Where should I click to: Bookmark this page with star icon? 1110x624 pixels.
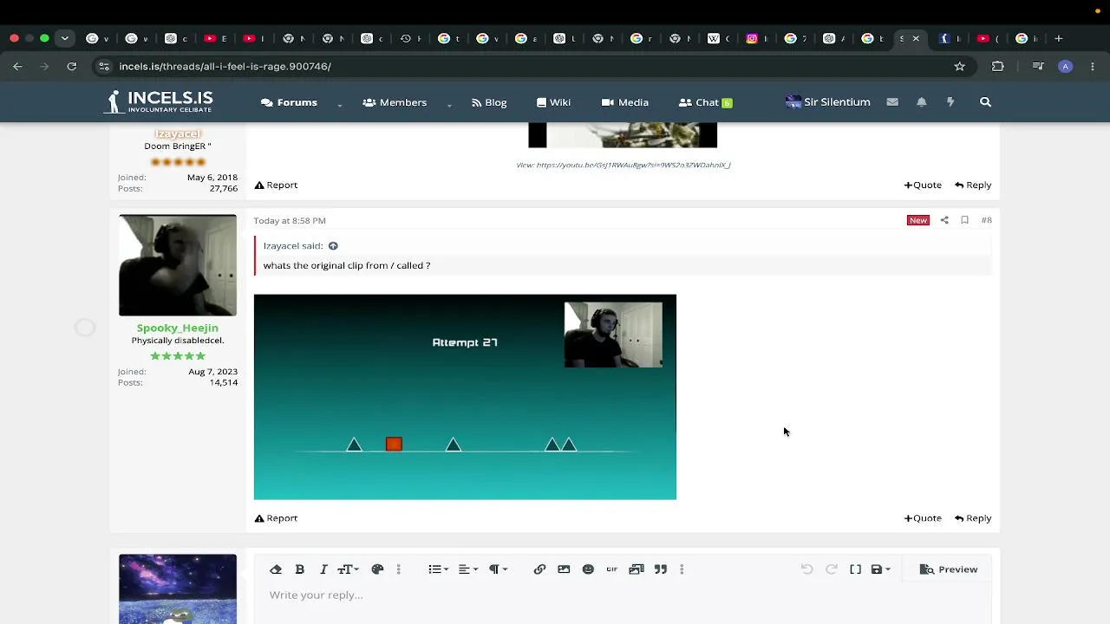[x=960, y=66]
